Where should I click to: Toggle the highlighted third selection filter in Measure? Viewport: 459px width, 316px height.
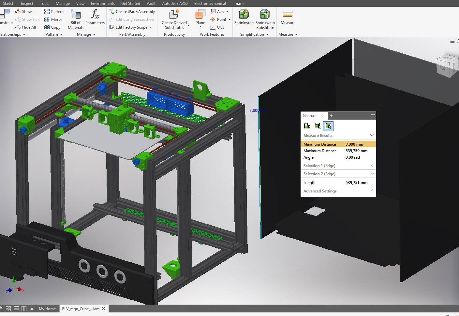pos(328,126)
